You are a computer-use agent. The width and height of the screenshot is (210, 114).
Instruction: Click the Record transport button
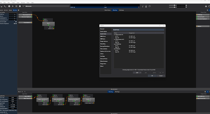click(x=9, y=6)
